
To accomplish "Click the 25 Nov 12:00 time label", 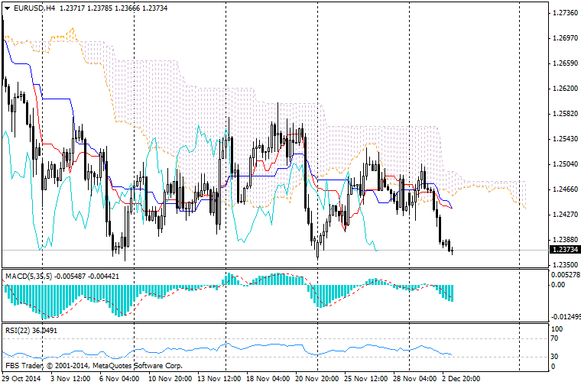I will [365, 379].
